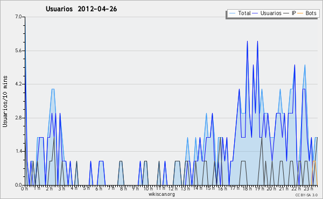Image resolution: width=323 pixels, height=199 pixels.
Task: Click the '10 h' x-axis label
Action: point(148,189)
